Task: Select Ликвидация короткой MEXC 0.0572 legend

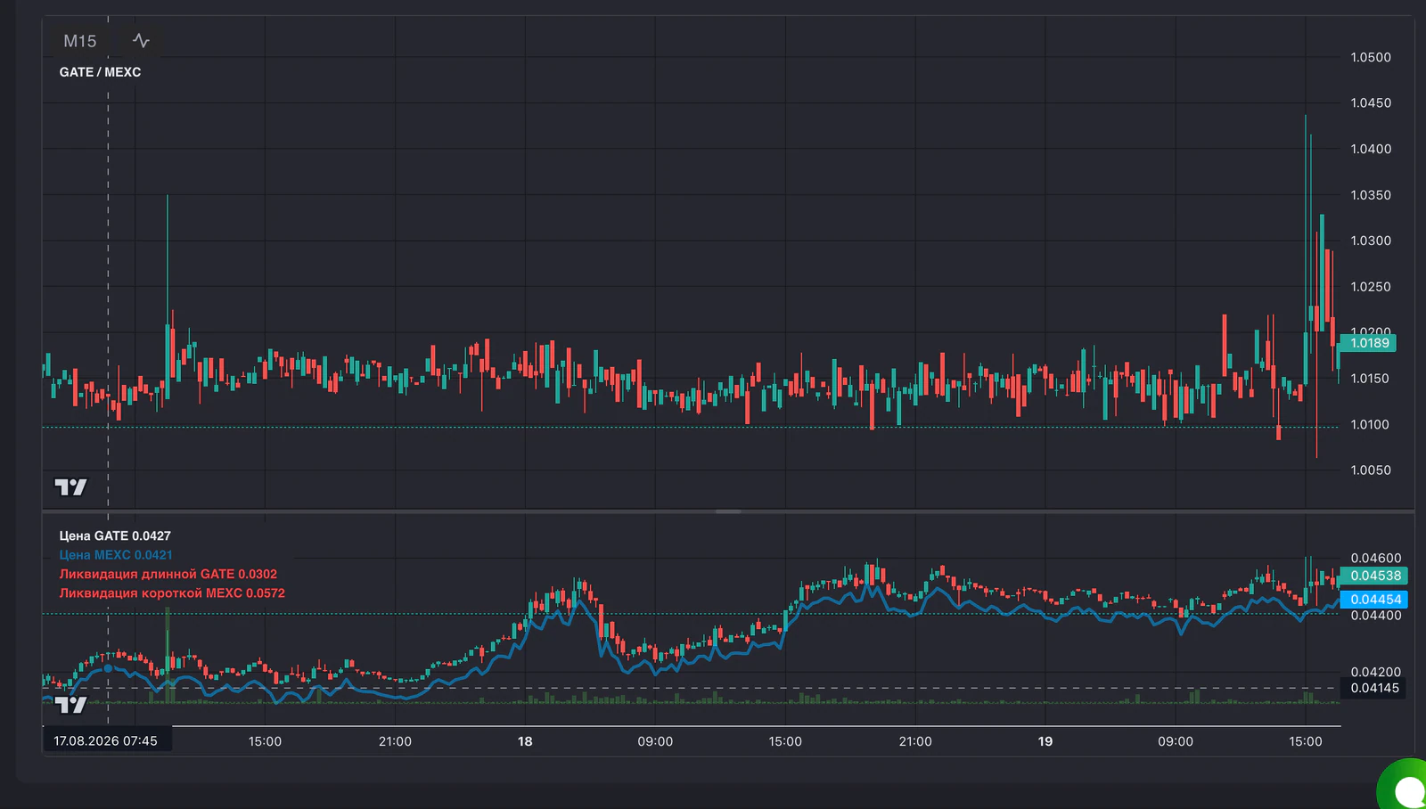Action: pyautogui.click(x=172, y=592)
